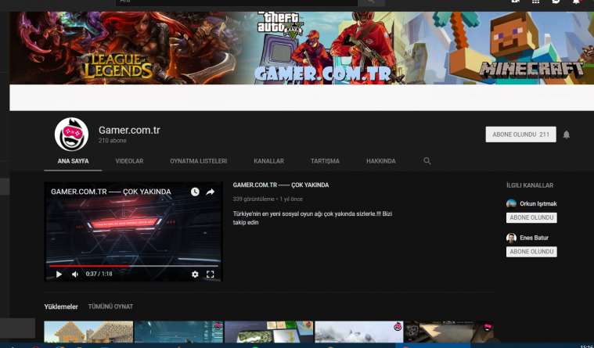Image resolution: width=594 pixels, height=348 pixels.
Task: Open the fifth upload thumbnail with shooter game
Action: point(449,332)
